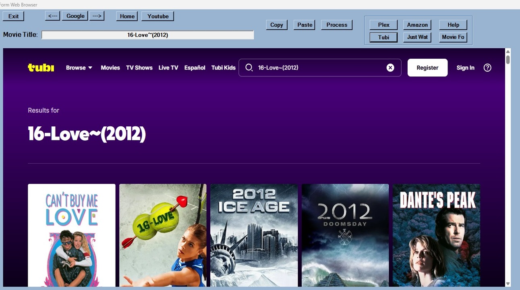This screenshot has width=520, height=290.
Task: Open Live TV section
Action: [168, 68]
